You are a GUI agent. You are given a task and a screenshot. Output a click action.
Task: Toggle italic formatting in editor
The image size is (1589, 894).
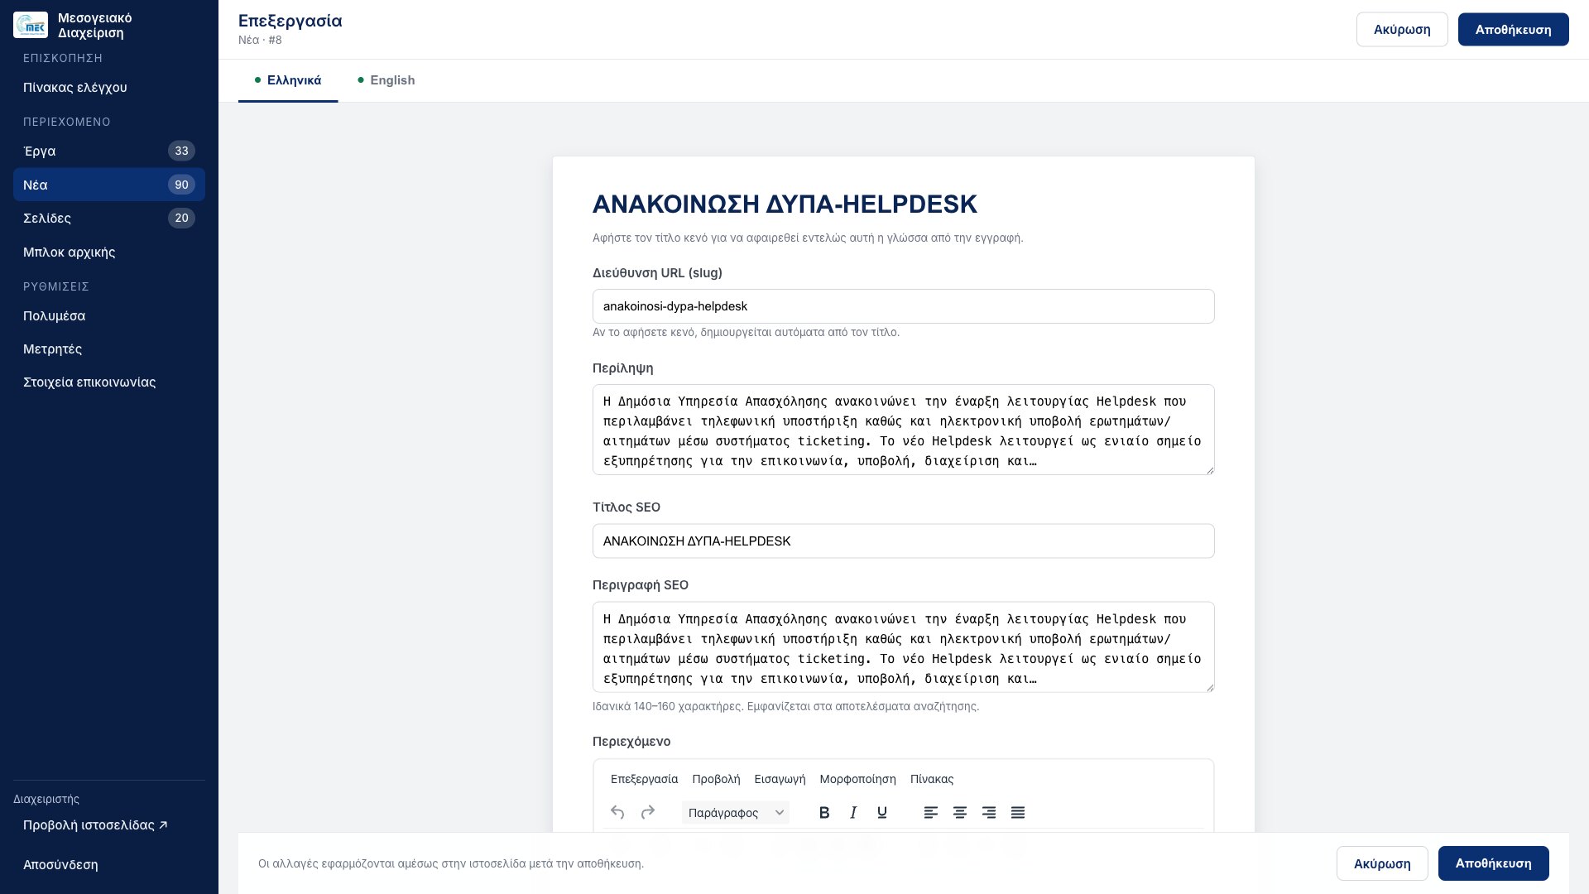(x=853, y=812)
